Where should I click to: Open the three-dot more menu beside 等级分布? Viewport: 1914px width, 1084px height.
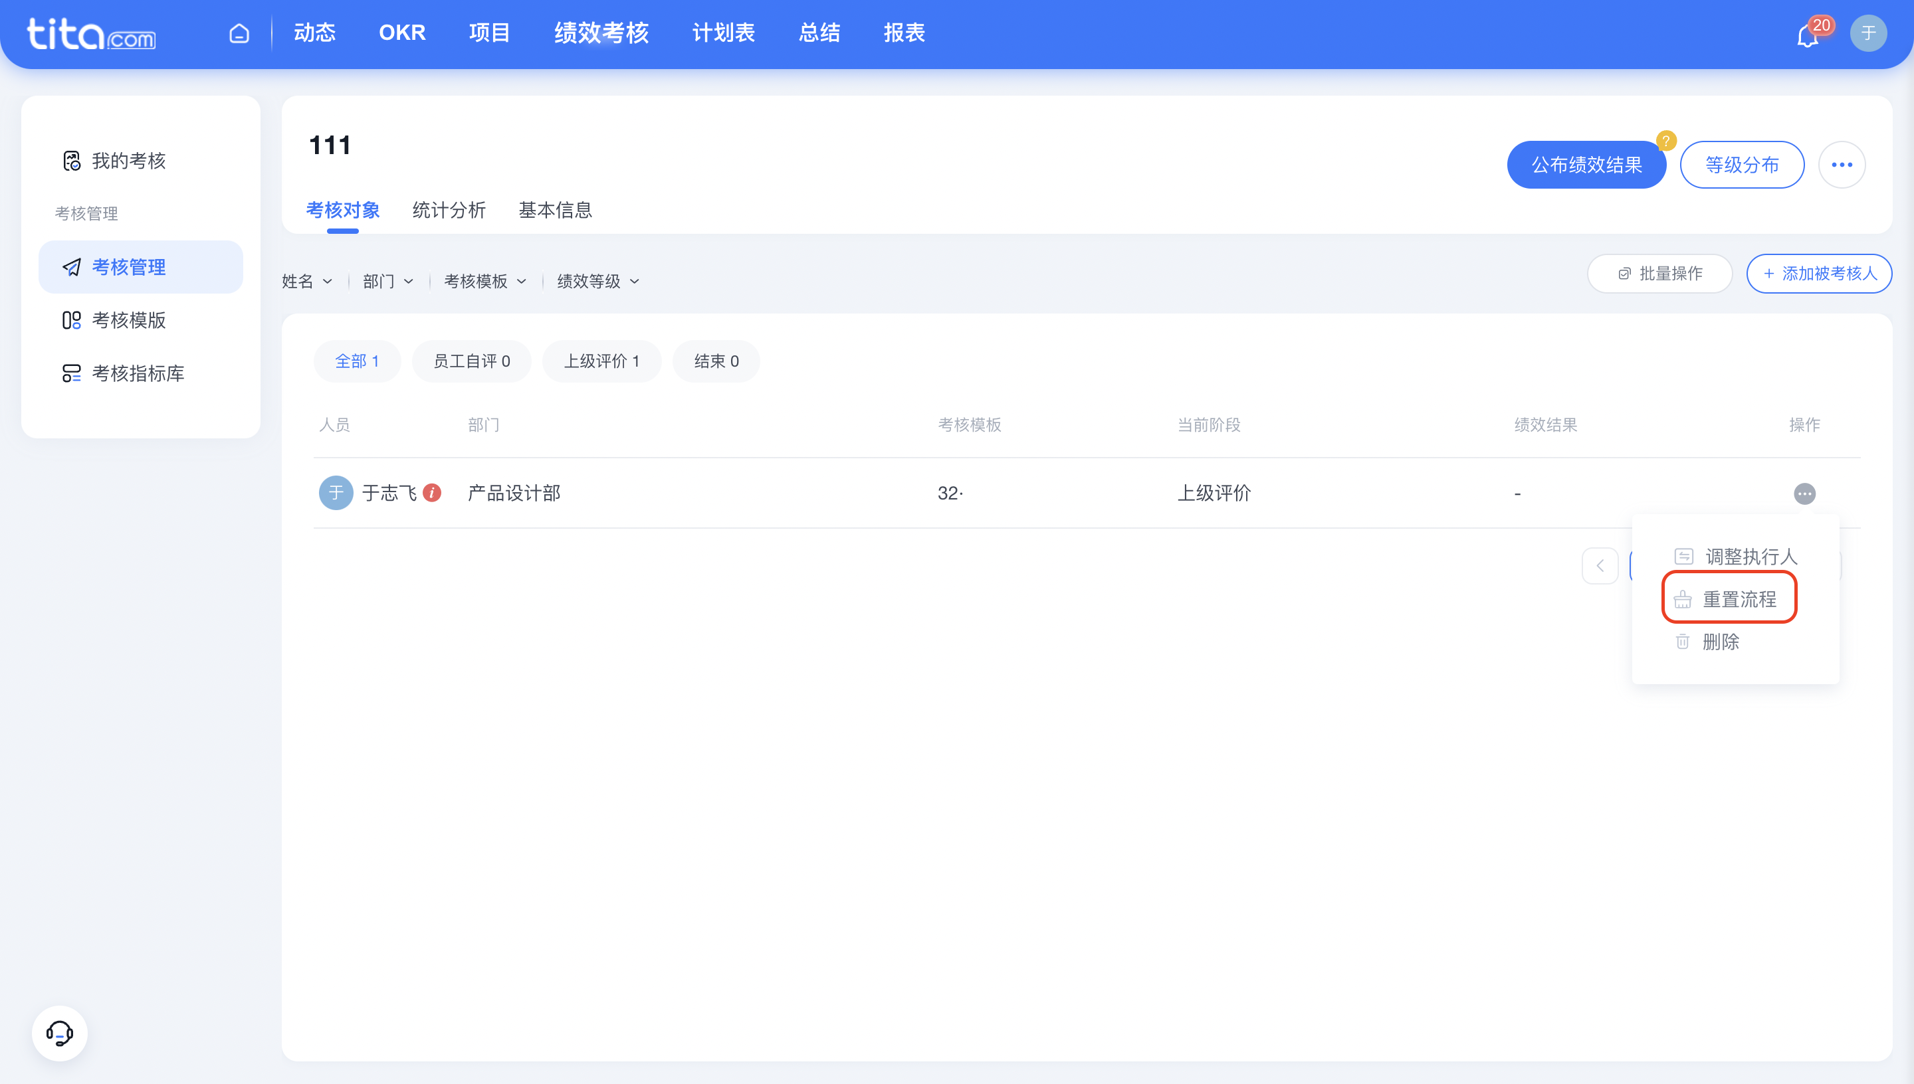click(x=1841, y=165)
